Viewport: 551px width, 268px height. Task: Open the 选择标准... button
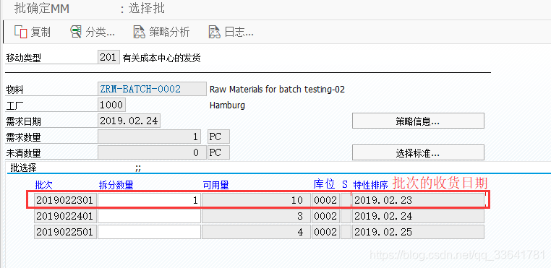418,153
